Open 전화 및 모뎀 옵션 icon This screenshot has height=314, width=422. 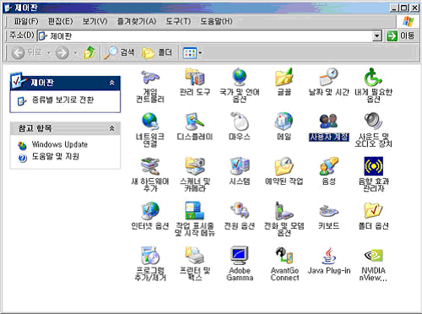click(x=284, y=211)
